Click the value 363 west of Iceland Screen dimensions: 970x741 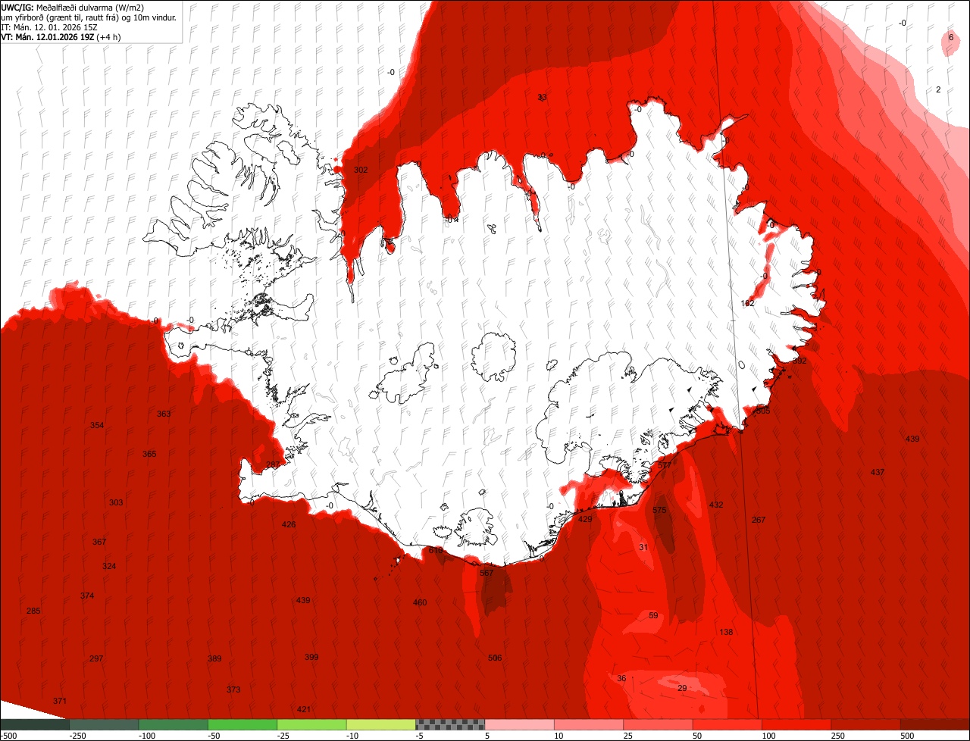(x=164, y=414)
